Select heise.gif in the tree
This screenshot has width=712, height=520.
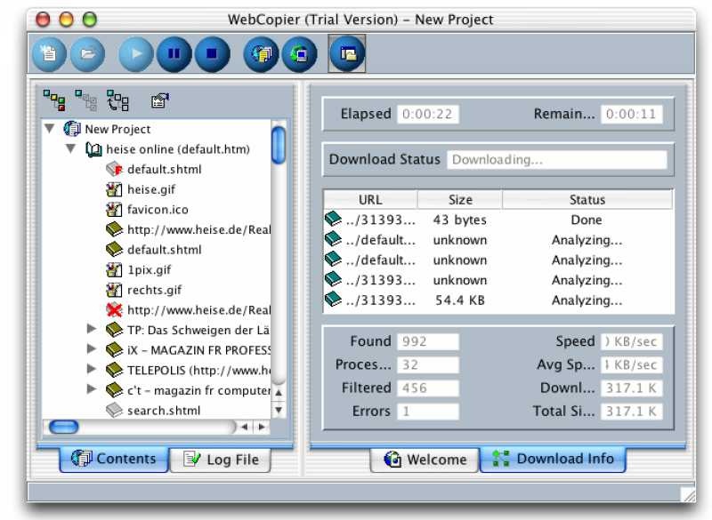click(151, 189)
